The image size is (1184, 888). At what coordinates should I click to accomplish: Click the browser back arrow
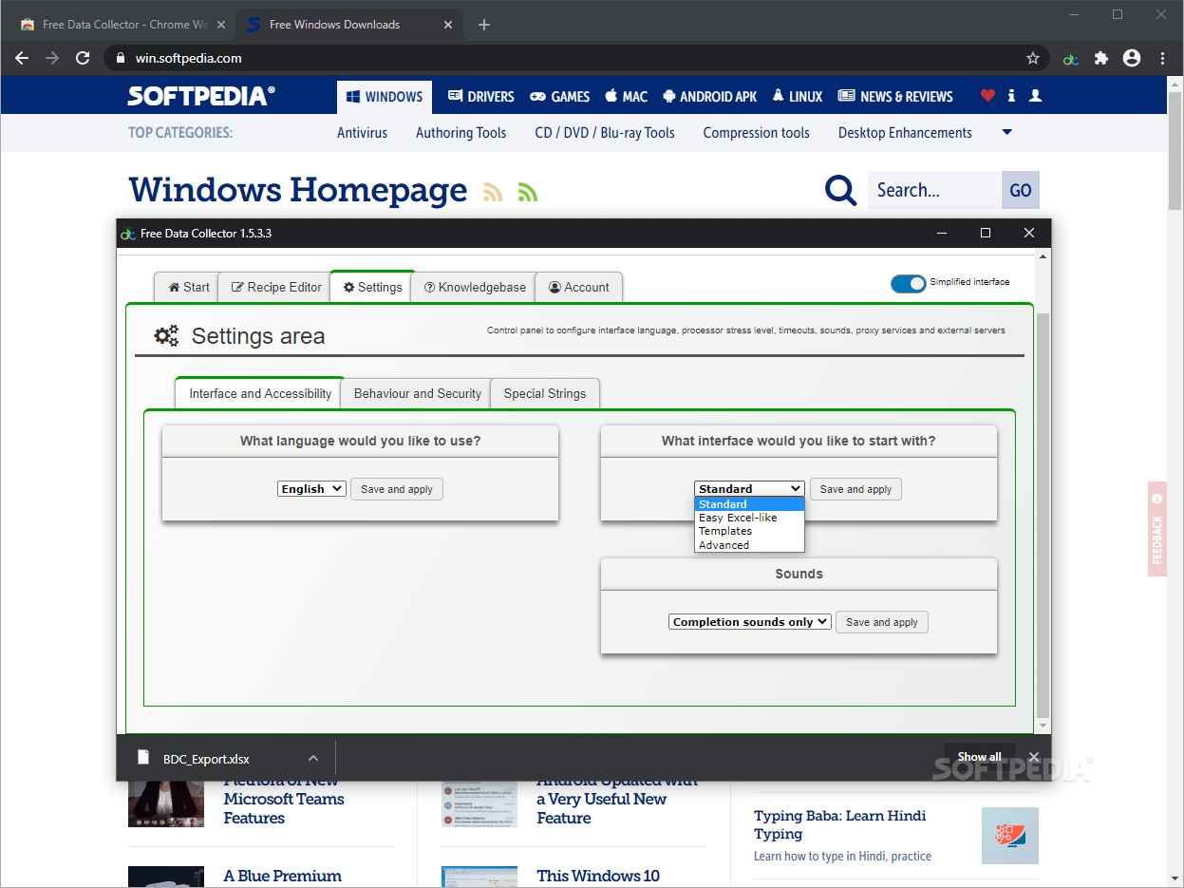point(22,58)
